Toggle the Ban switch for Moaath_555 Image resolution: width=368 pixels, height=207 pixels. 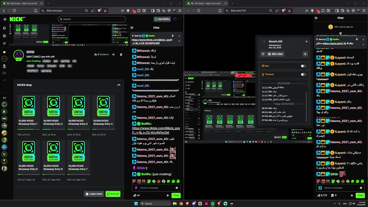pyautogui.click(x=303, y=66)
